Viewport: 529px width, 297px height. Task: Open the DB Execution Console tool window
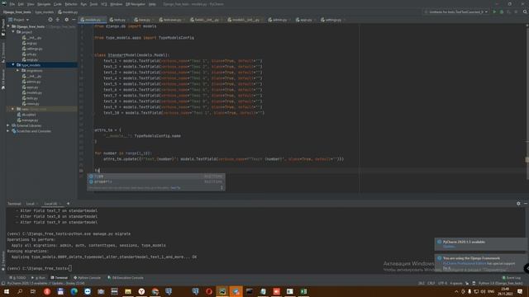coord(126,278)
